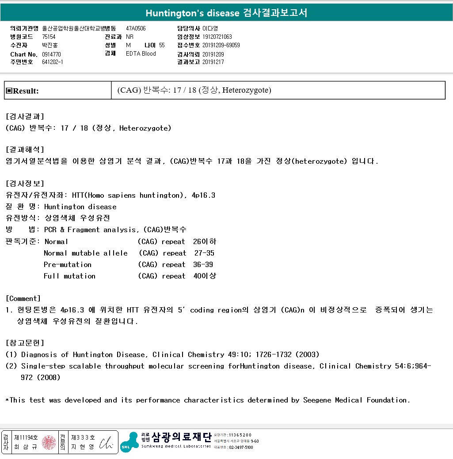Select the report title Huntington's disease 검사결과보고서
The width and height of the screenshot is (453, 459).
tap(226, 13)
